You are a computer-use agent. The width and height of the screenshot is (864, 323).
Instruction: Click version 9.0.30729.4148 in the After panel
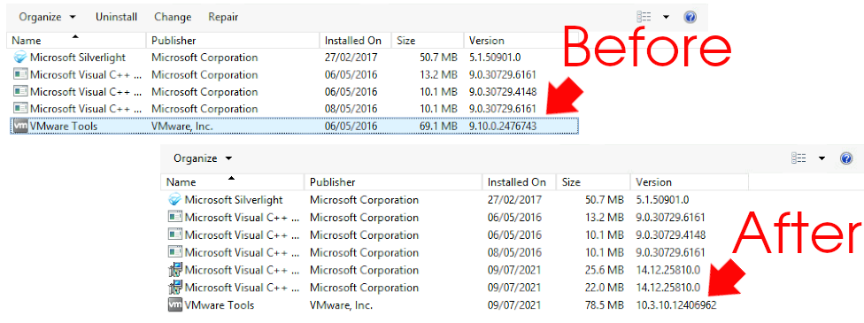pyautogui.click(x=671, y=235)
